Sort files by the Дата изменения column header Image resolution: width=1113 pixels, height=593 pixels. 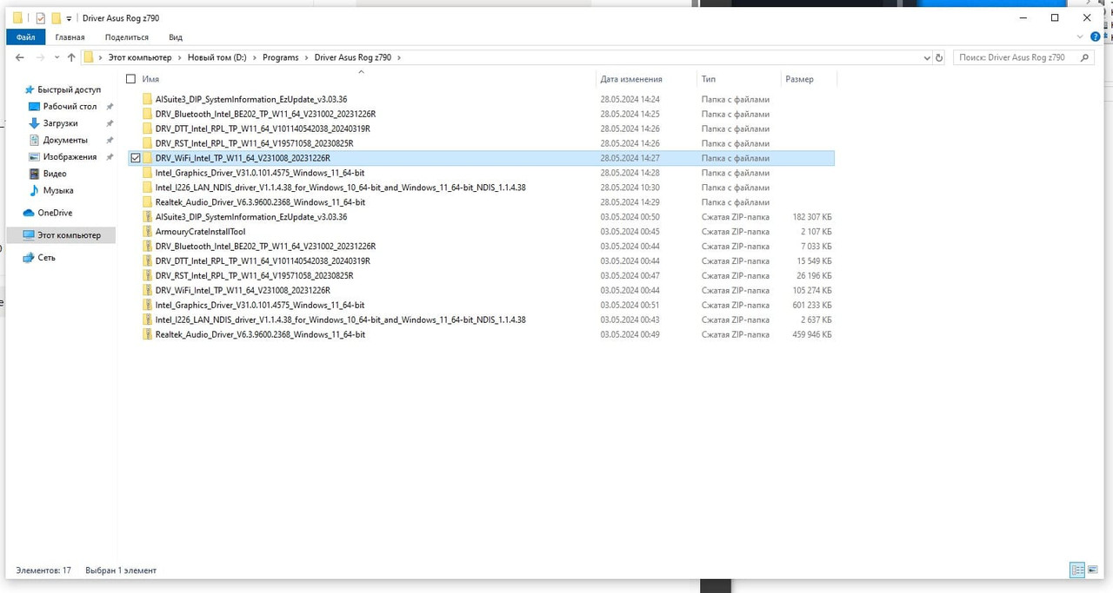pos(631,79)
